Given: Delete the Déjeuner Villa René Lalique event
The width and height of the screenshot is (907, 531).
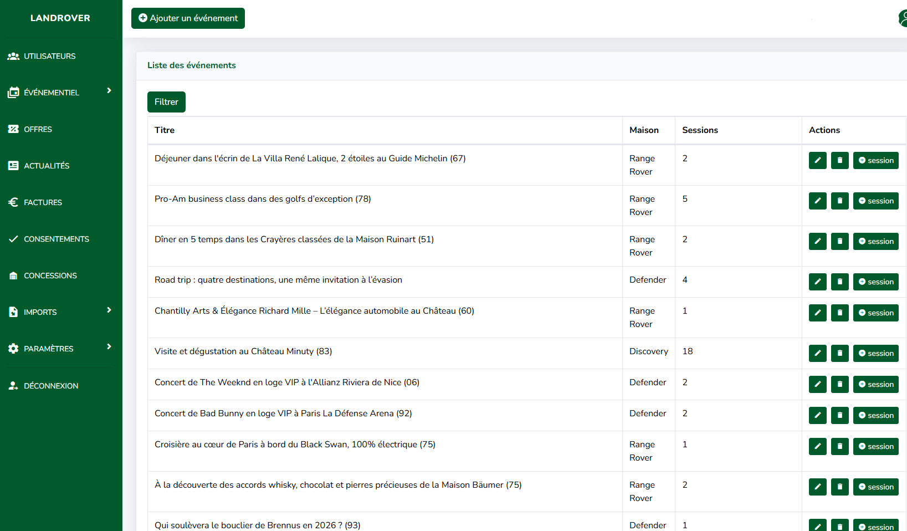Looking at the screenshot, I should pyautogui.click(x=839, y=160).
